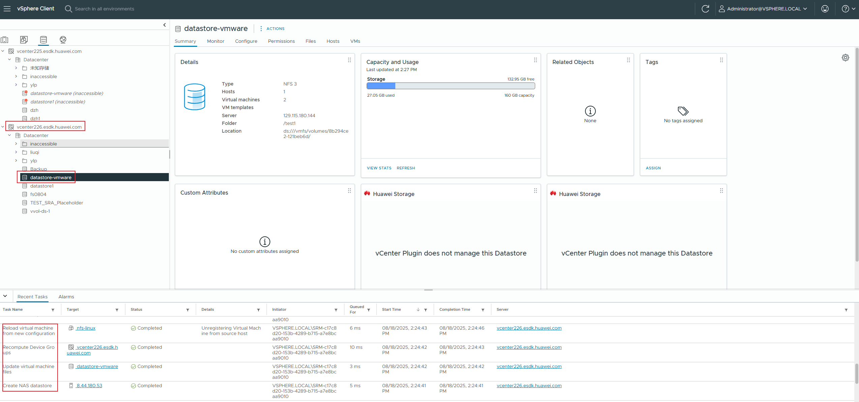Collapse Datacenter under vcenter225

[10, 60]
